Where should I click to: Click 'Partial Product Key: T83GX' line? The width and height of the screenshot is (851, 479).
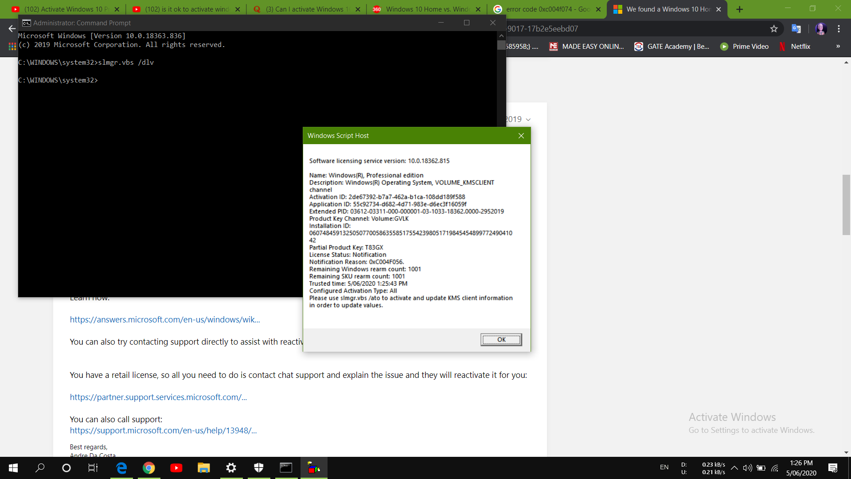346,247
